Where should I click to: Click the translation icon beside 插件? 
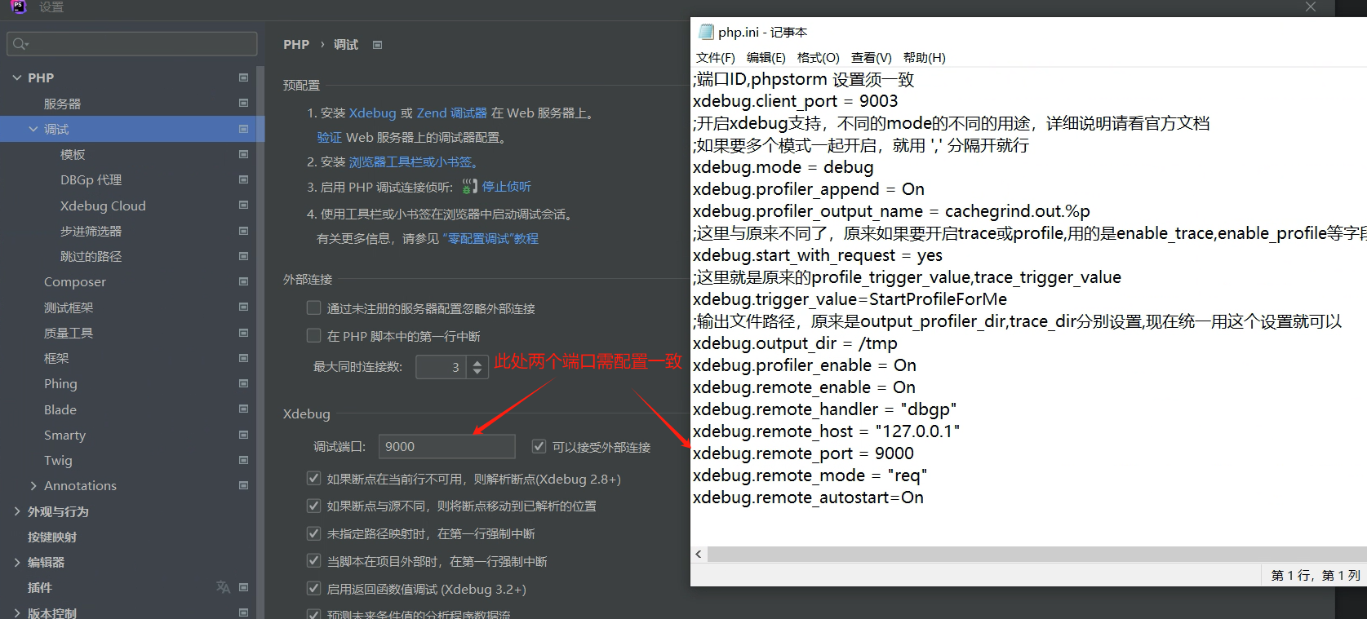(223, 586)
